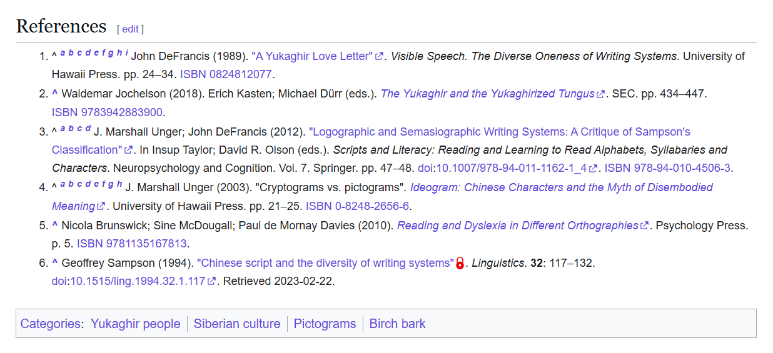The height and width of the screenshot is (353, 773).
Task: Open ISBN 0824812077 link
Action: coord(226,74)
